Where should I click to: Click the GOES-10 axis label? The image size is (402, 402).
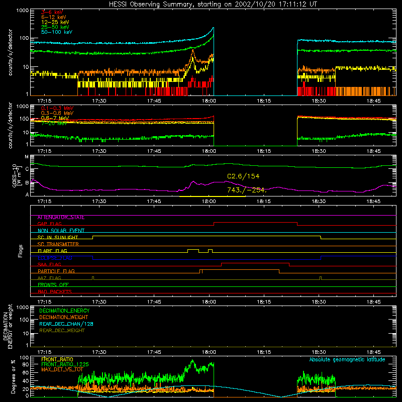[x=17, y=175]
